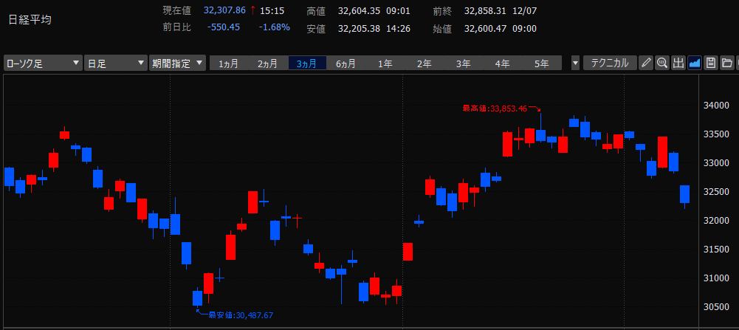
Task: Select the 1年 period tab
Action: [x=385, y=63]
